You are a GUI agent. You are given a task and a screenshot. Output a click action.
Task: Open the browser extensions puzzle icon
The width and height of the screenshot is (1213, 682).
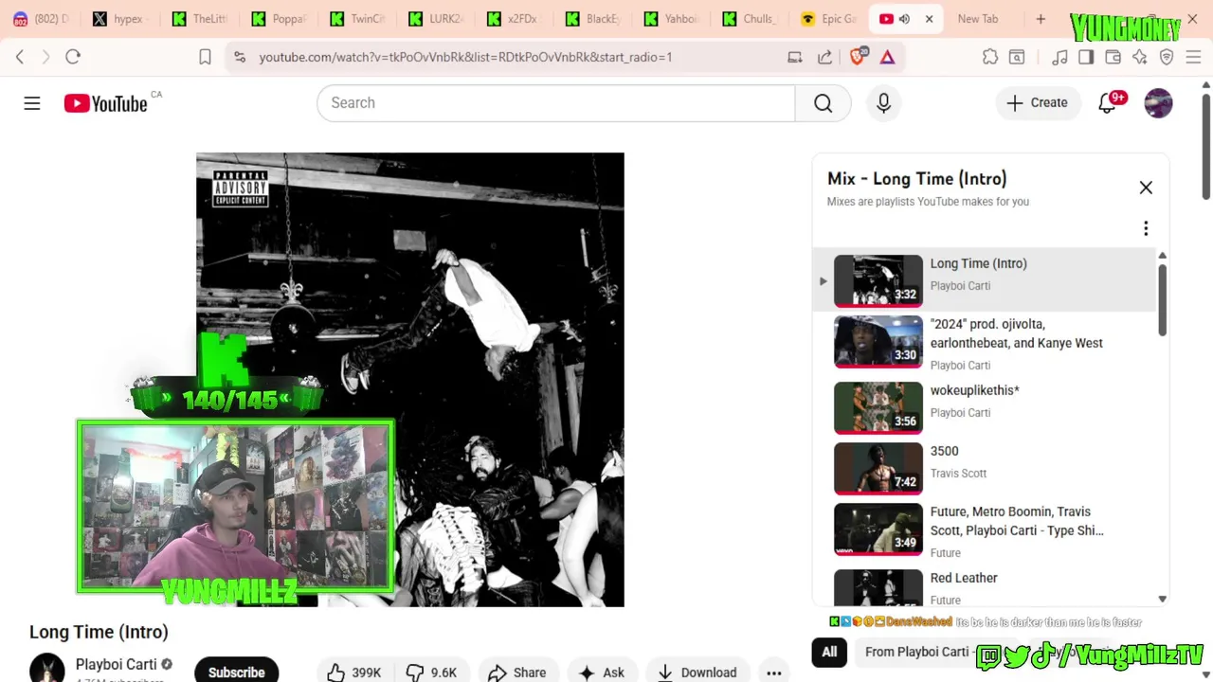(990, 57)
